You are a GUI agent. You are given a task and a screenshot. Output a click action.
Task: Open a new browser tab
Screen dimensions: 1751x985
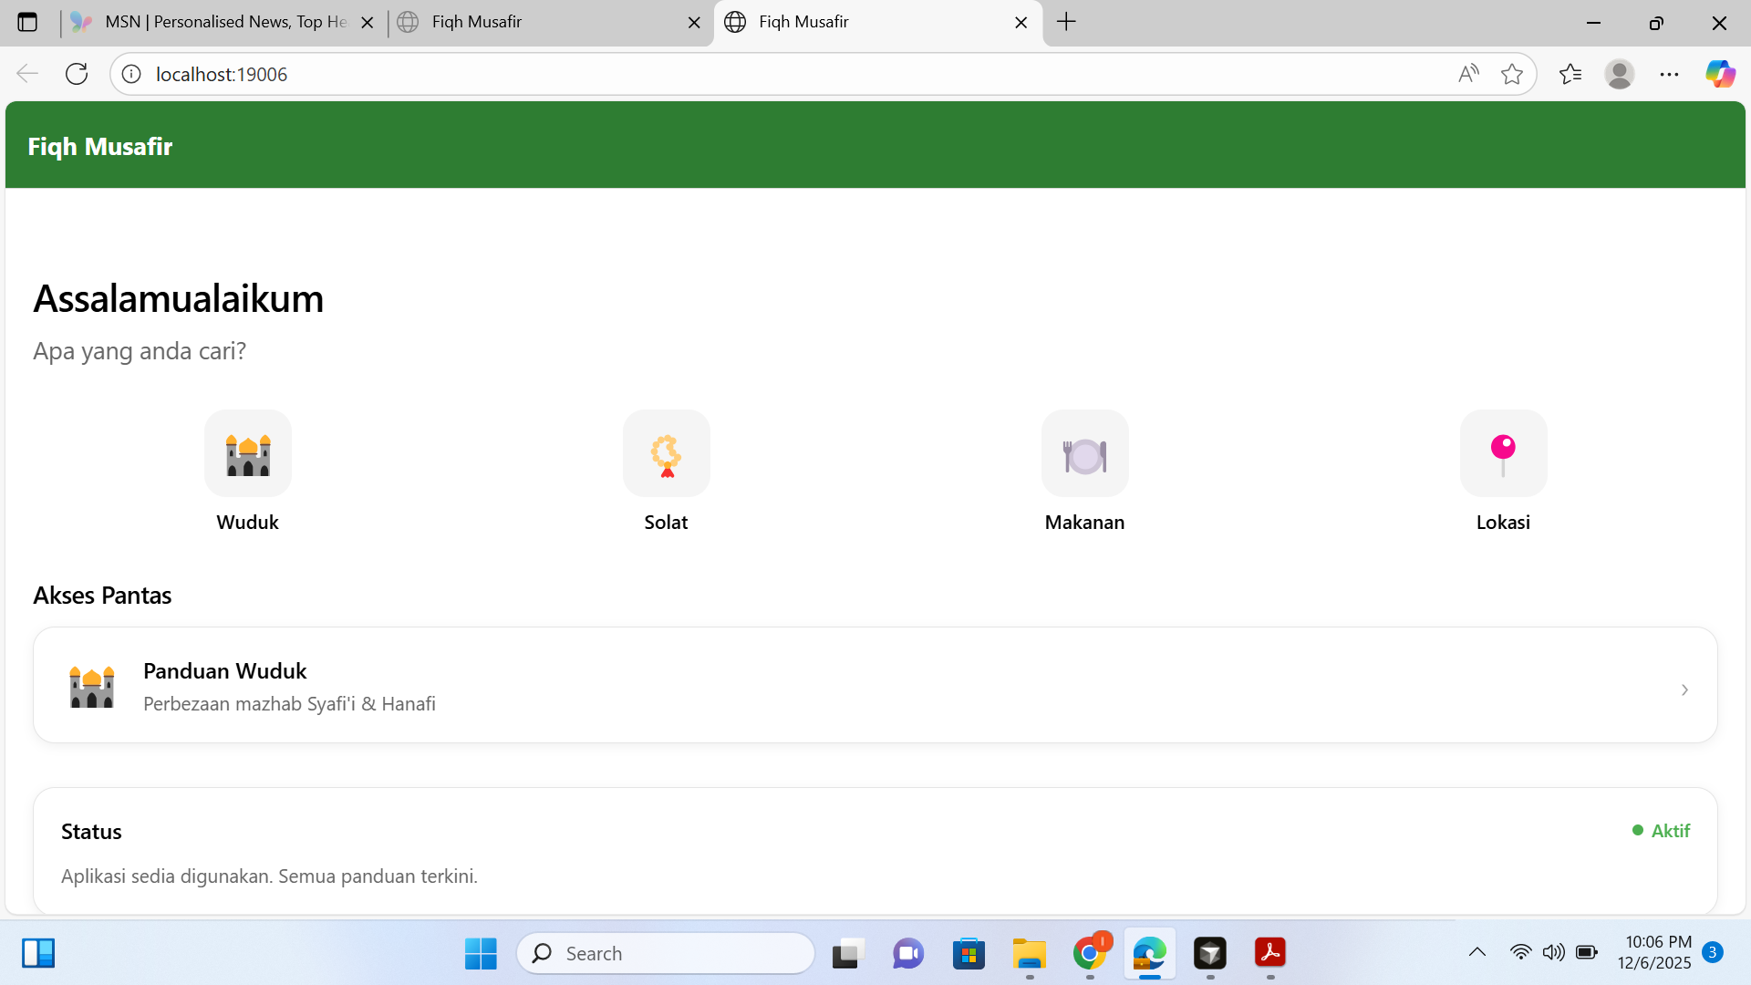pyautogui.click(x=1066, y=22)
